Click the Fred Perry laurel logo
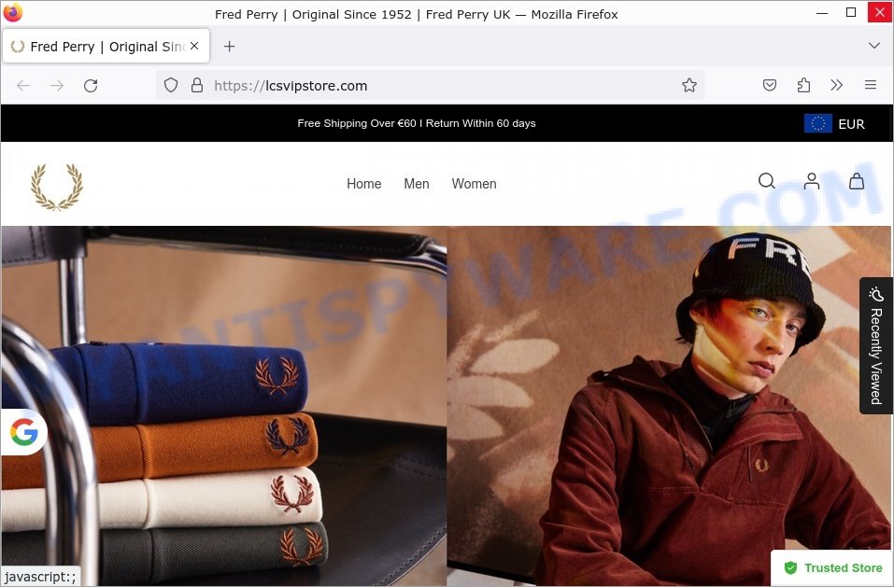This screenshot has height=587, width=894. tap(57, 187)
